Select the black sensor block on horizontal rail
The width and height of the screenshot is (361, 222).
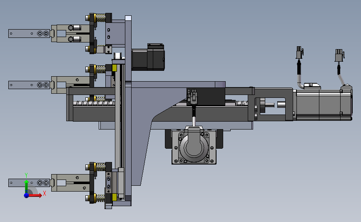coord(206,96)
